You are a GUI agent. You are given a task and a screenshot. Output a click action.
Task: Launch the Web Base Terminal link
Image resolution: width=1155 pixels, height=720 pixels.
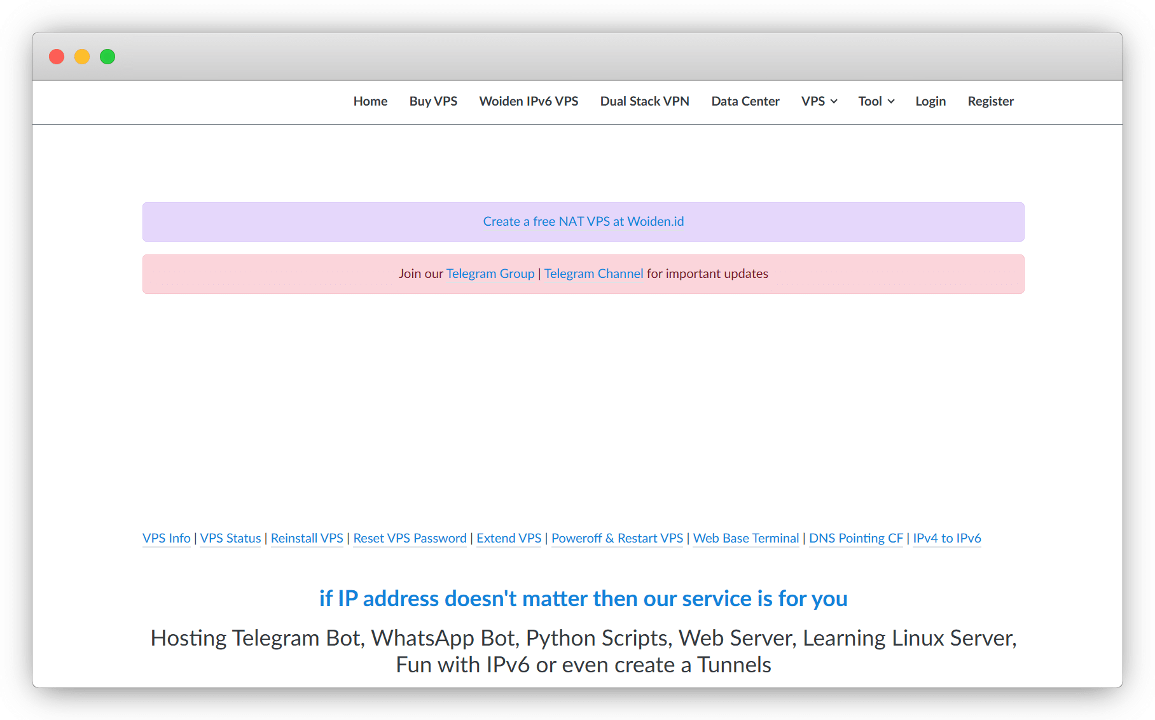coord(745,538)
